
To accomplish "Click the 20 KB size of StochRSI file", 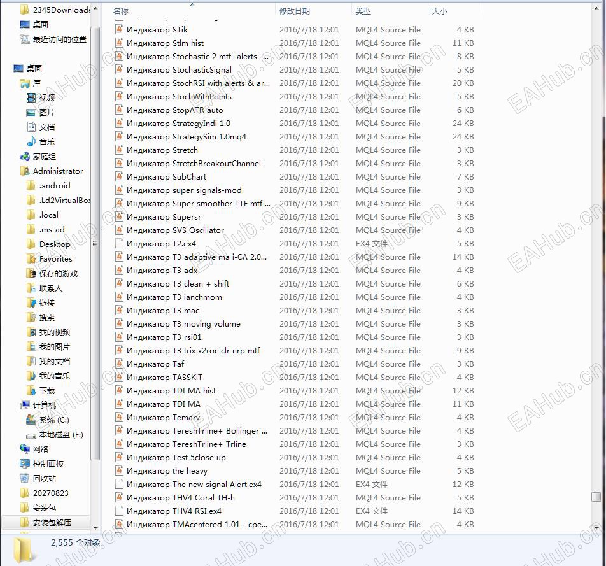I will click(463, 83).
